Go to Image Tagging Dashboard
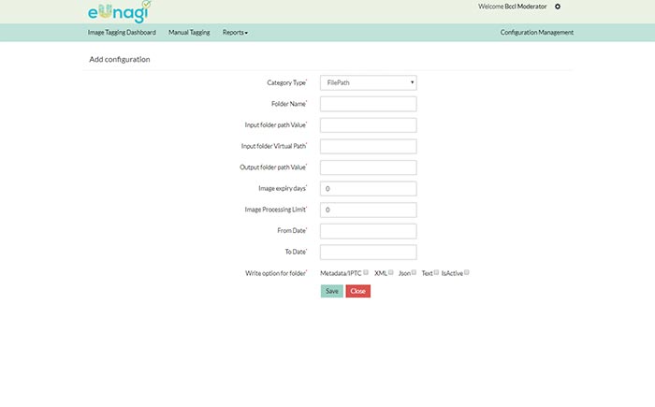655x407 pixels. pos(122,33)
